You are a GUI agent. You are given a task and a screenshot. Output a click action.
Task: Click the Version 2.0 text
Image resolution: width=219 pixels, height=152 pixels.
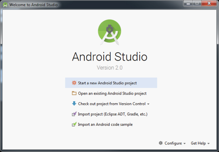tap(109, 68)
